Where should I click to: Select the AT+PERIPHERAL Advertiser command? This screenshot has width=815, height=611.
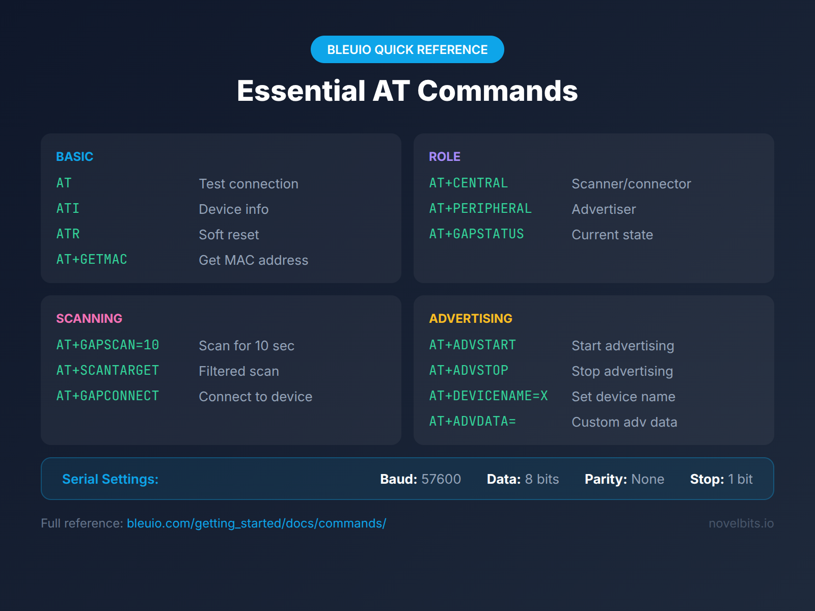(x=480, y=208)
